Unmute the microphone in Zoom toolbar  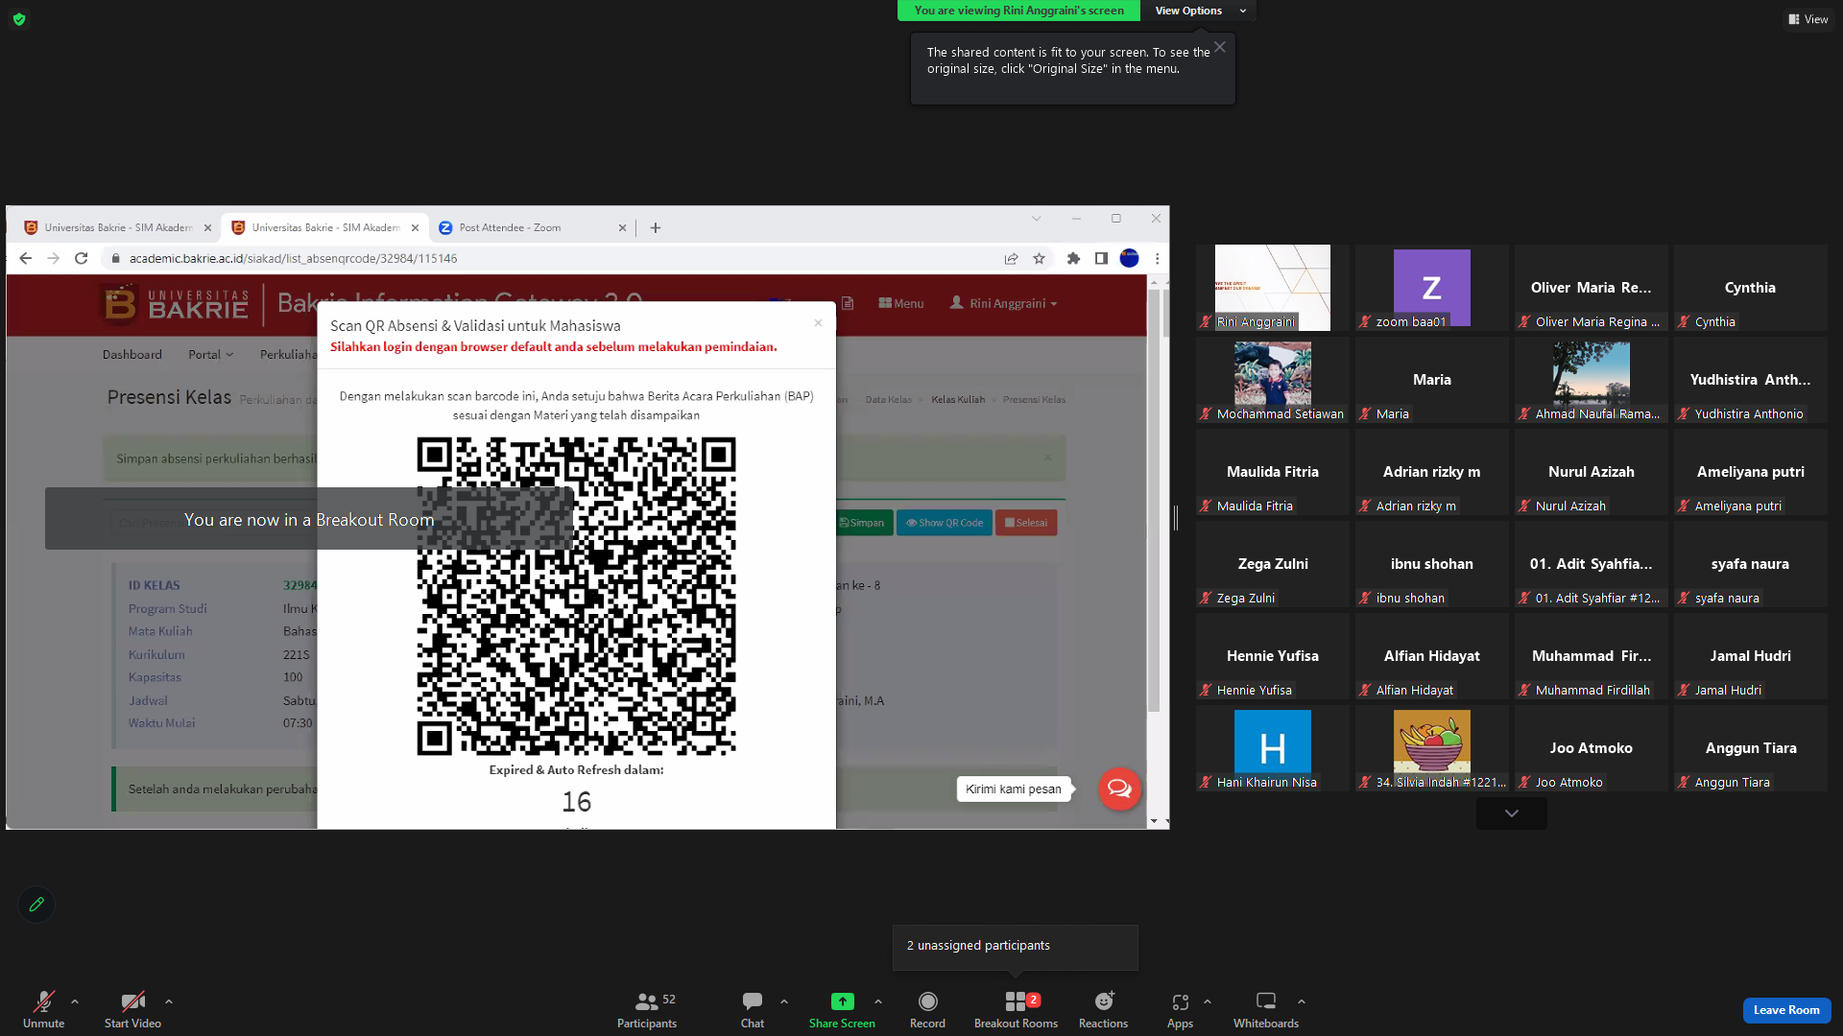(x=43, y=1009)
